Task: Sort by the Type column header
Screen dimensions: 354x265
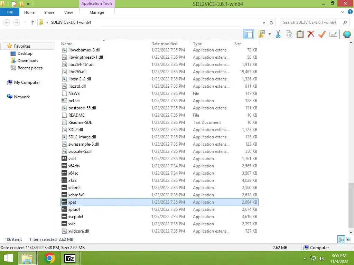Action: [197, 44]
